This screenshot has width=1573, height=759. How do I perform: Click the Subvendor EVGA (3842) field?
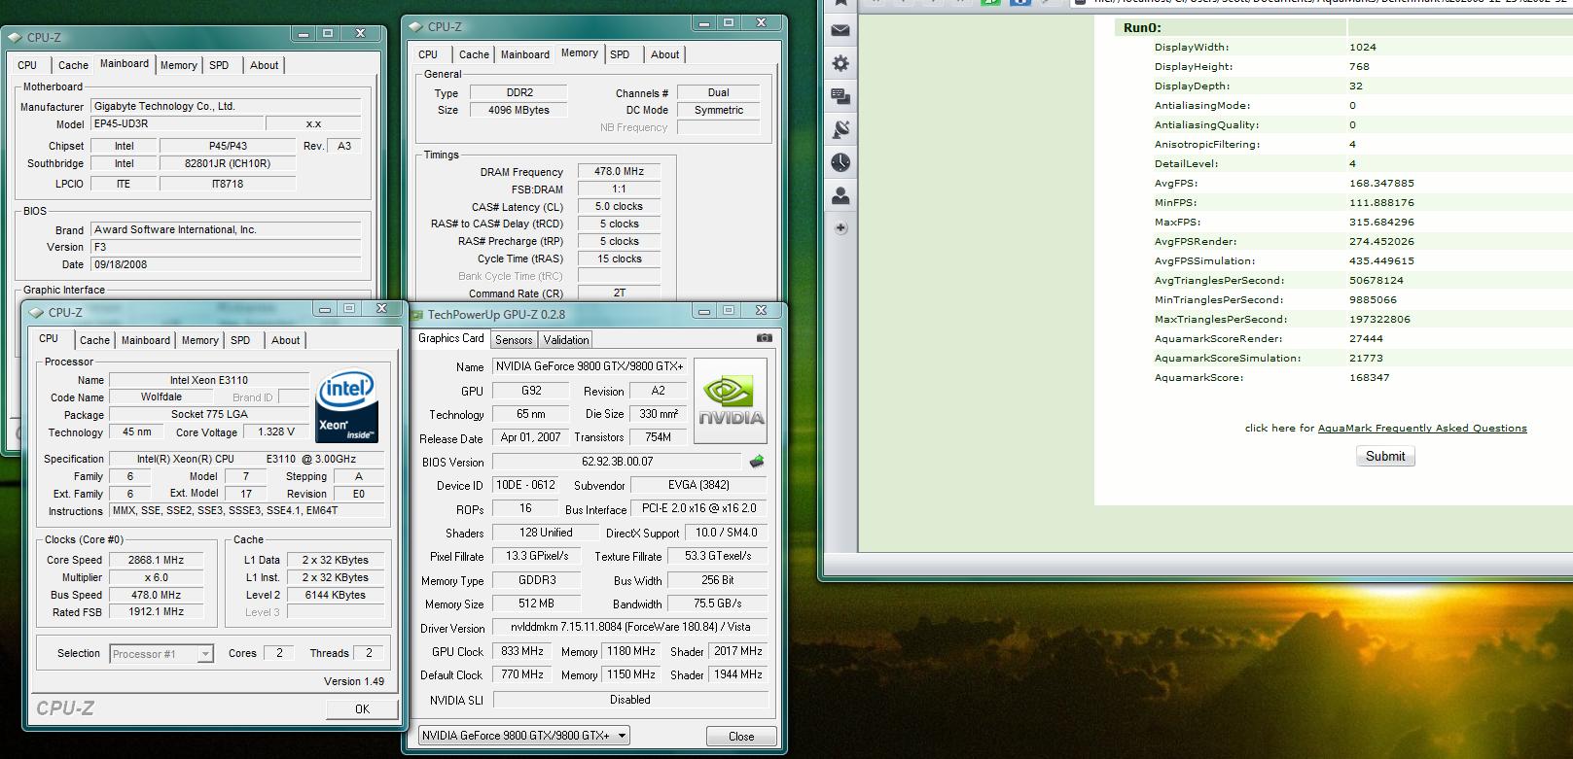pyautogui.click(x=698, y=485)
